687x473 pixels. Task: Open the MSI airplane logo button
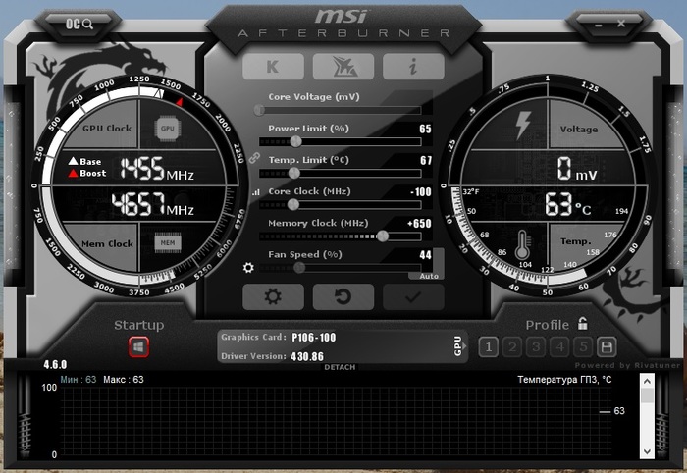343,67
